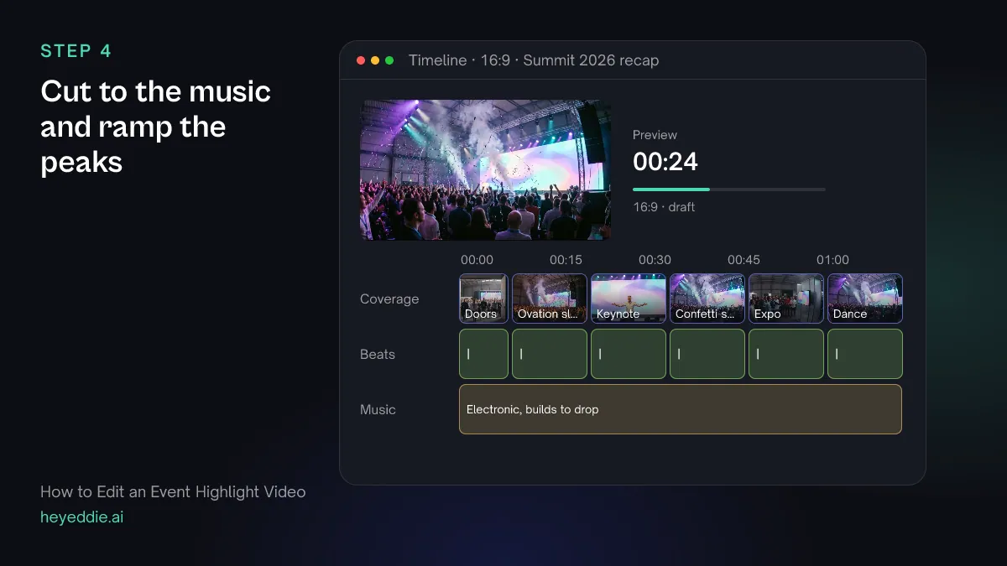Click the yellow minimize window dot

[x=375, y=60]
